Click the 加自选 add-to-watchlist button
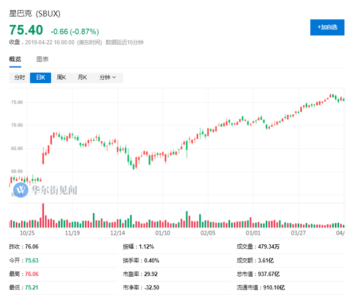This screenshot has width=355, height=295. click(327, 27)
